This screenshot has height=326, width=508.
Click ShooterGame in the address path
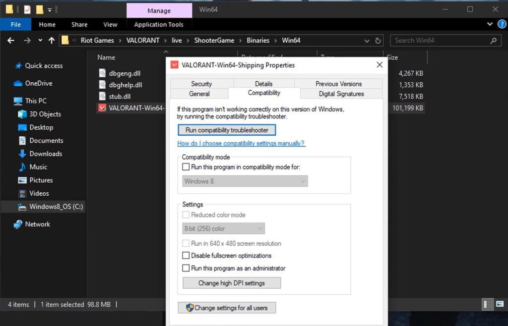tap(214, 41)
